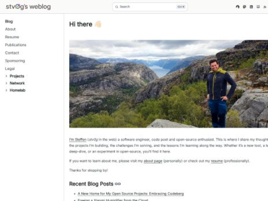
Task: Click the anchor link icon beside Recent Blog Posts
Action: pos(118,184)
